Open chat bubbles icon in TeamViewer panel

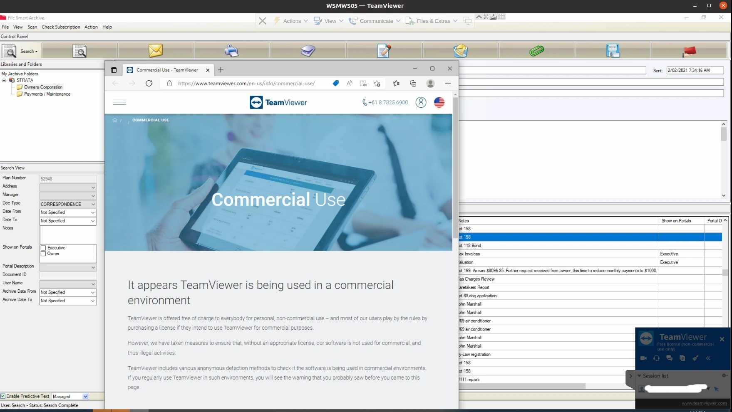[x=669, y=358]
